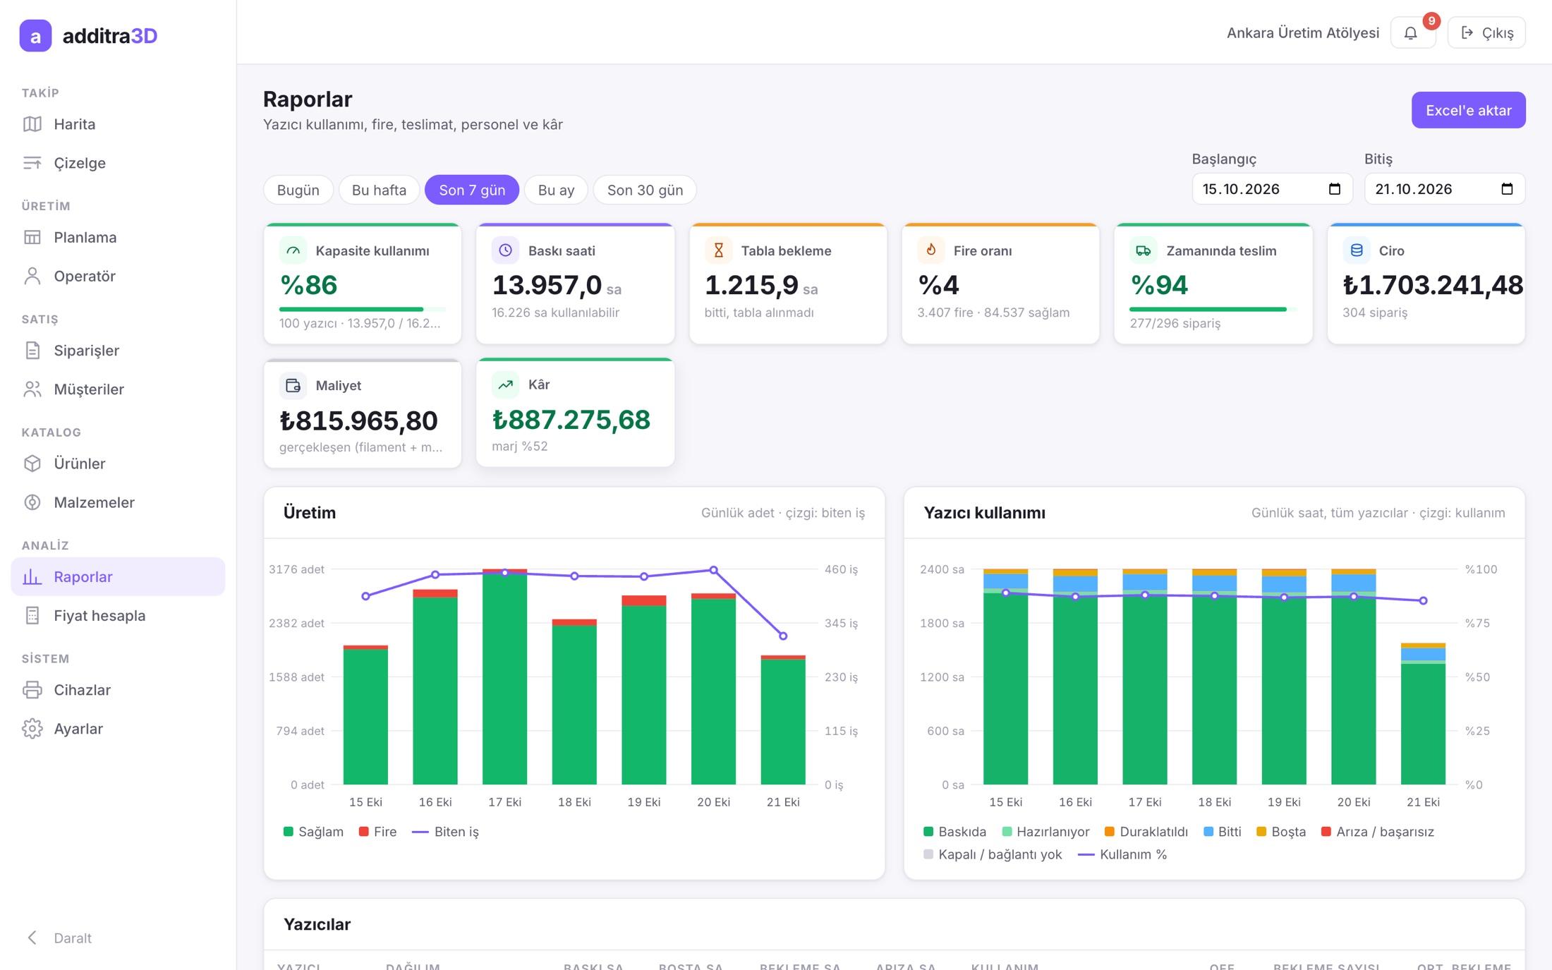This screenshot has width=1552, height=970.
Task: Click the Excel'e aktar button
Action: coord(1468,110)
